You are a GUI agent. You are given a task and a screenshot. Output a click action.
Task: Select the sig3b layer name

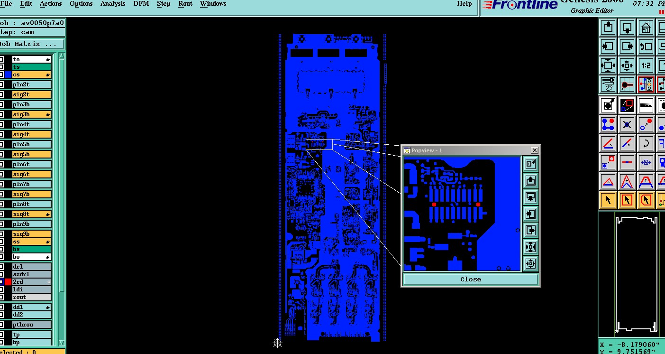click(x=32, y=114)
